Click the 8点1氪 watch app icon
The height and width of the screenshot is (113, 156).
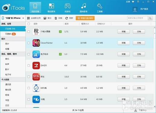(x=36, y=88)
